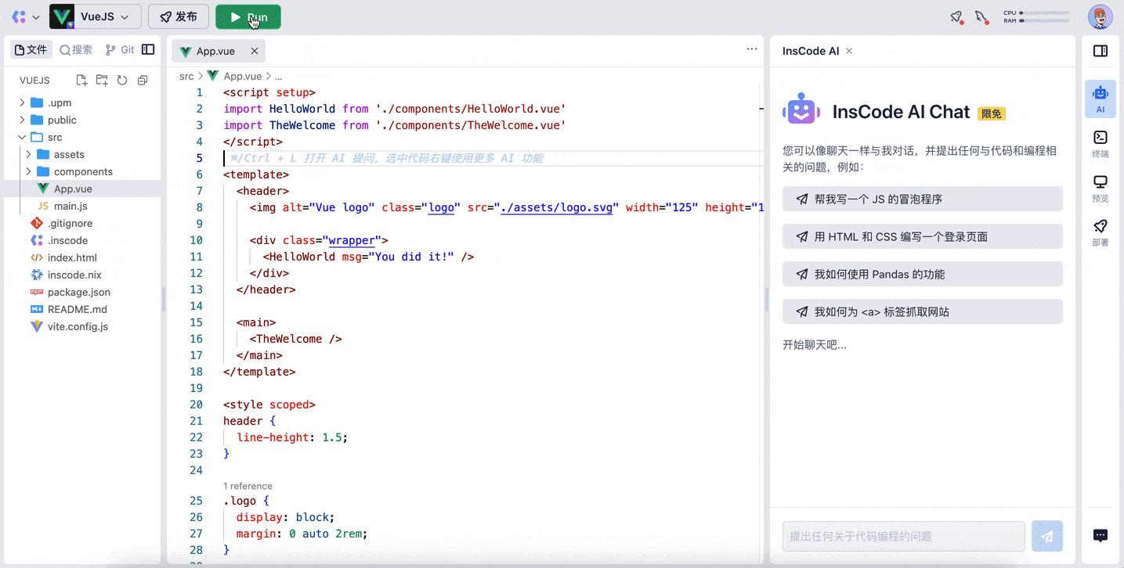Click the divider handle between editor and AI panel
1124x568 pixels.
pyautogui.click(x=766, y=300)
